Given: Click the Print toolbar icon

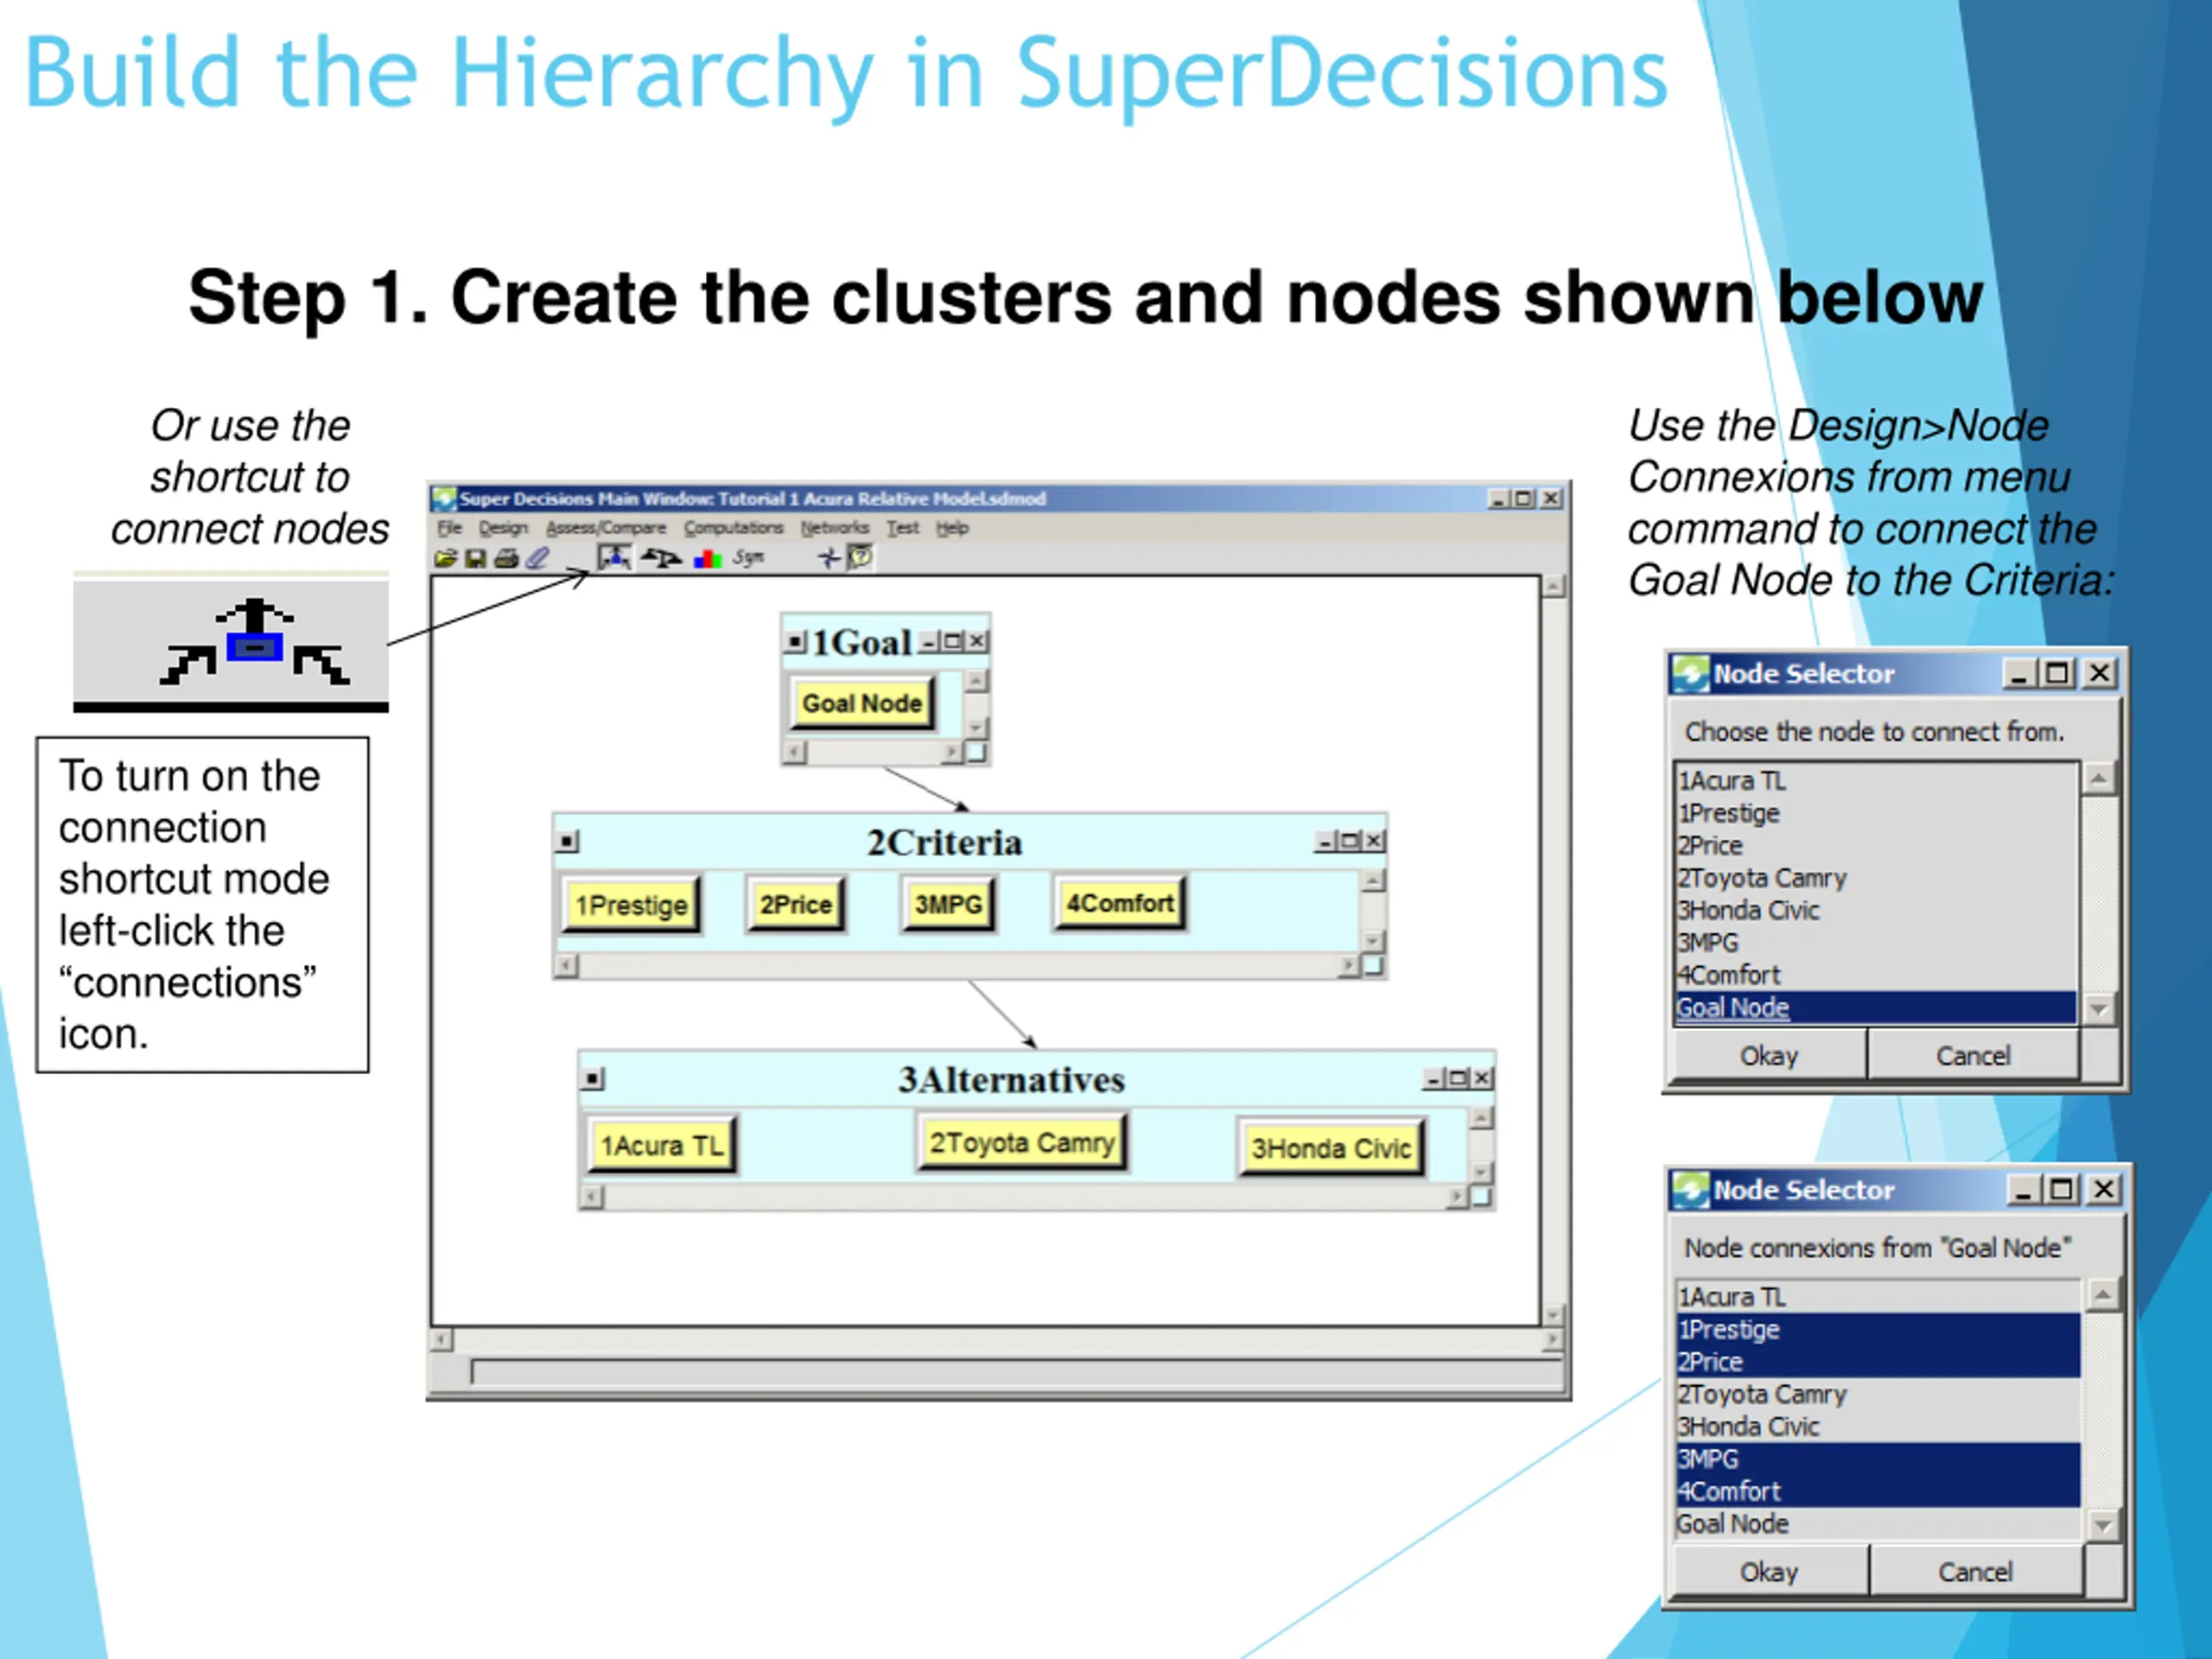Looking at the screenshot, I should (507, 558).
